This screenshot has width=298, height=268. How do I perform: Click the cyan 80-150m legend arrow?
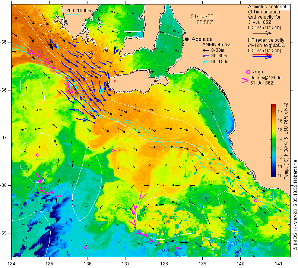click(206, 62)
